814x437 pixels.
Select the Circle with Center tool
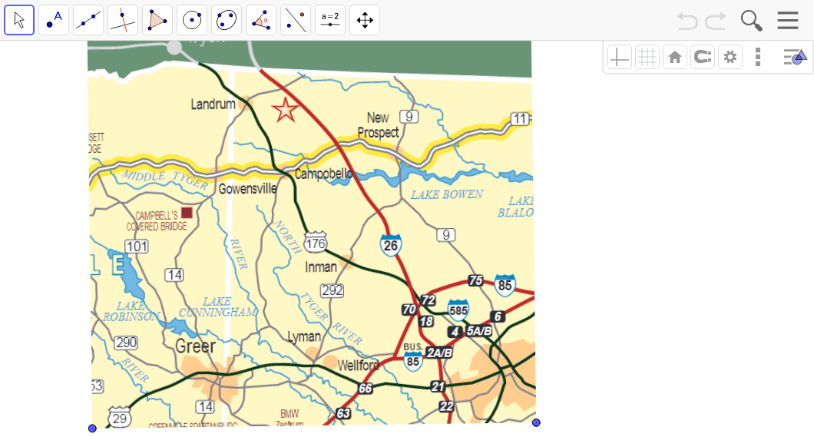(x=192, y=20)
